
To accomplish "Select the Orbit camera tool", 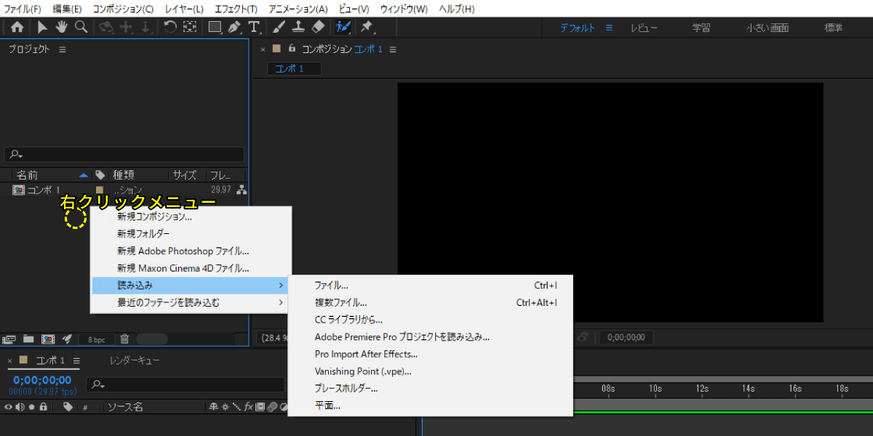I will click(x=106, y=27).
